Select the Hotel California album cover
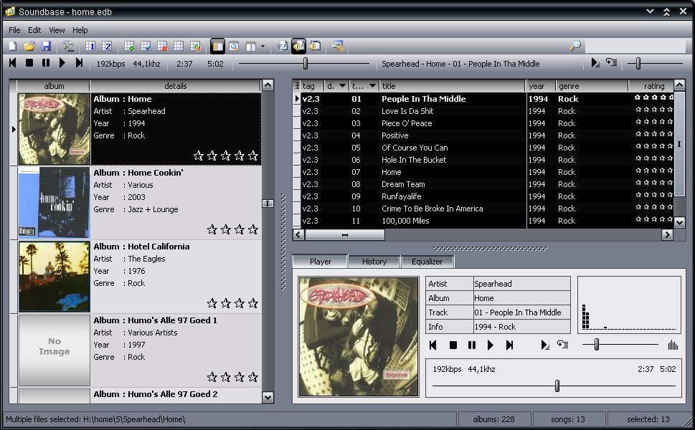Viewport: 695px width, 430px height. click(54, 277)
